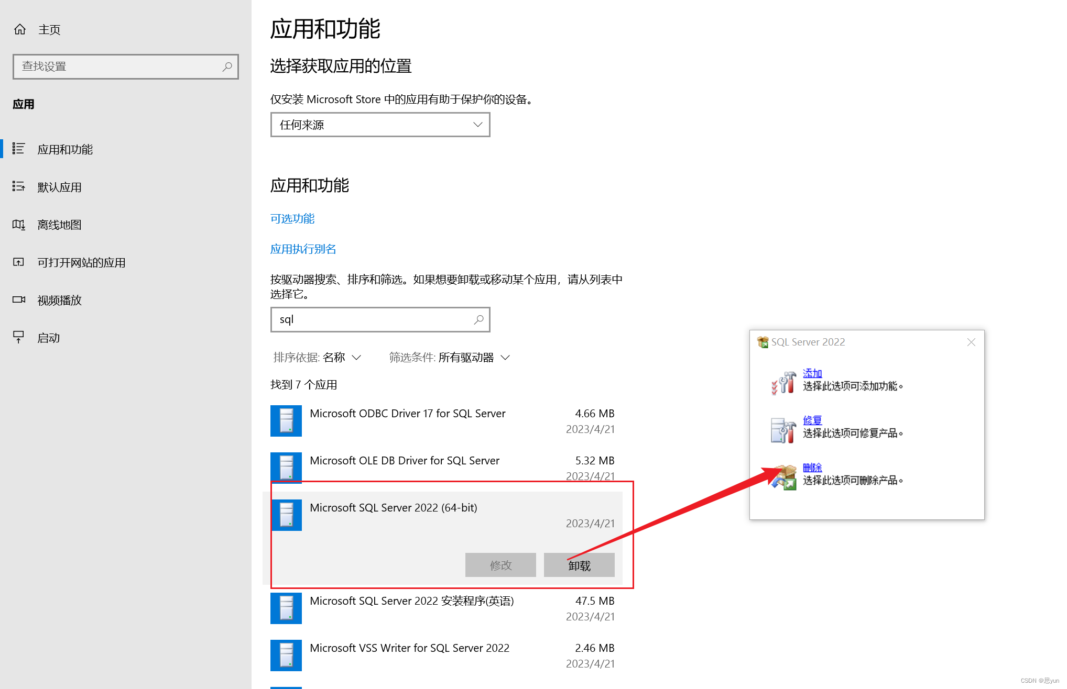The width and height of the screenshot is (1067, 689).
Task: Click the 添加 link in SQL Server dialog
Action: click(x=812, y=373)
